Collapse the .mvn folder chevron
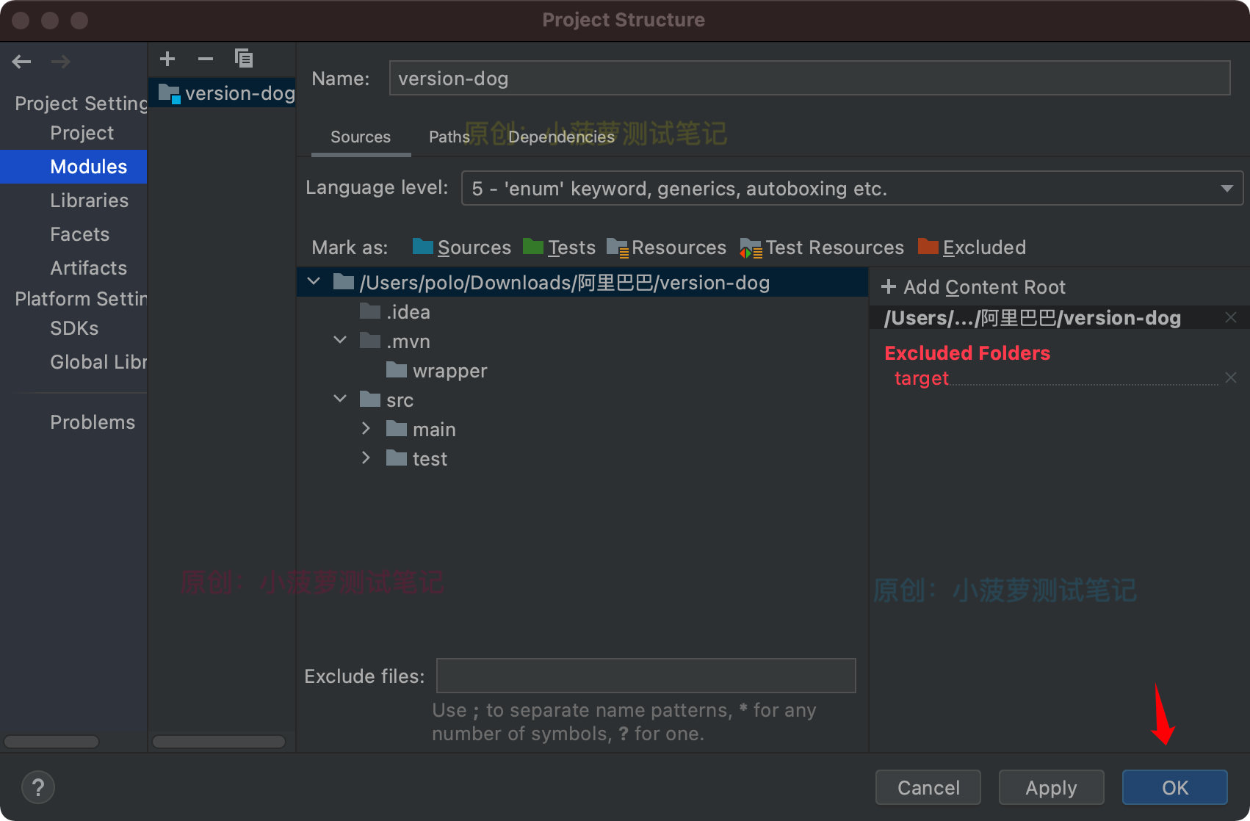This screenshot has width=1250, height=821. (x=340, y=340)
